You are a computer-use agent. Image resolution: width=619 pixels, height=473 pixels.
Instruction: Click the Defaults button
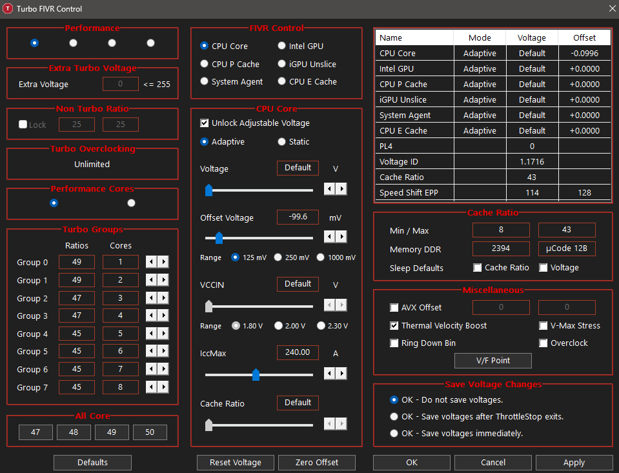(92, 462)
